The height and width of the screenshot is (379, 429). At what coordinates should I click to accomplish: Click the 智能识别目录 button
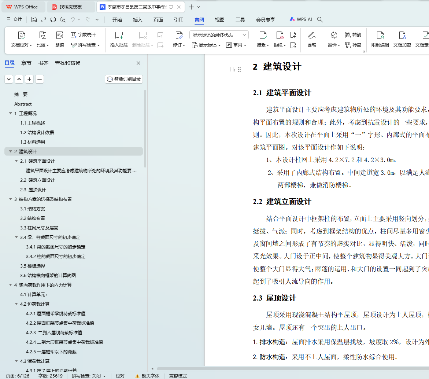click(x=124, y=80)
